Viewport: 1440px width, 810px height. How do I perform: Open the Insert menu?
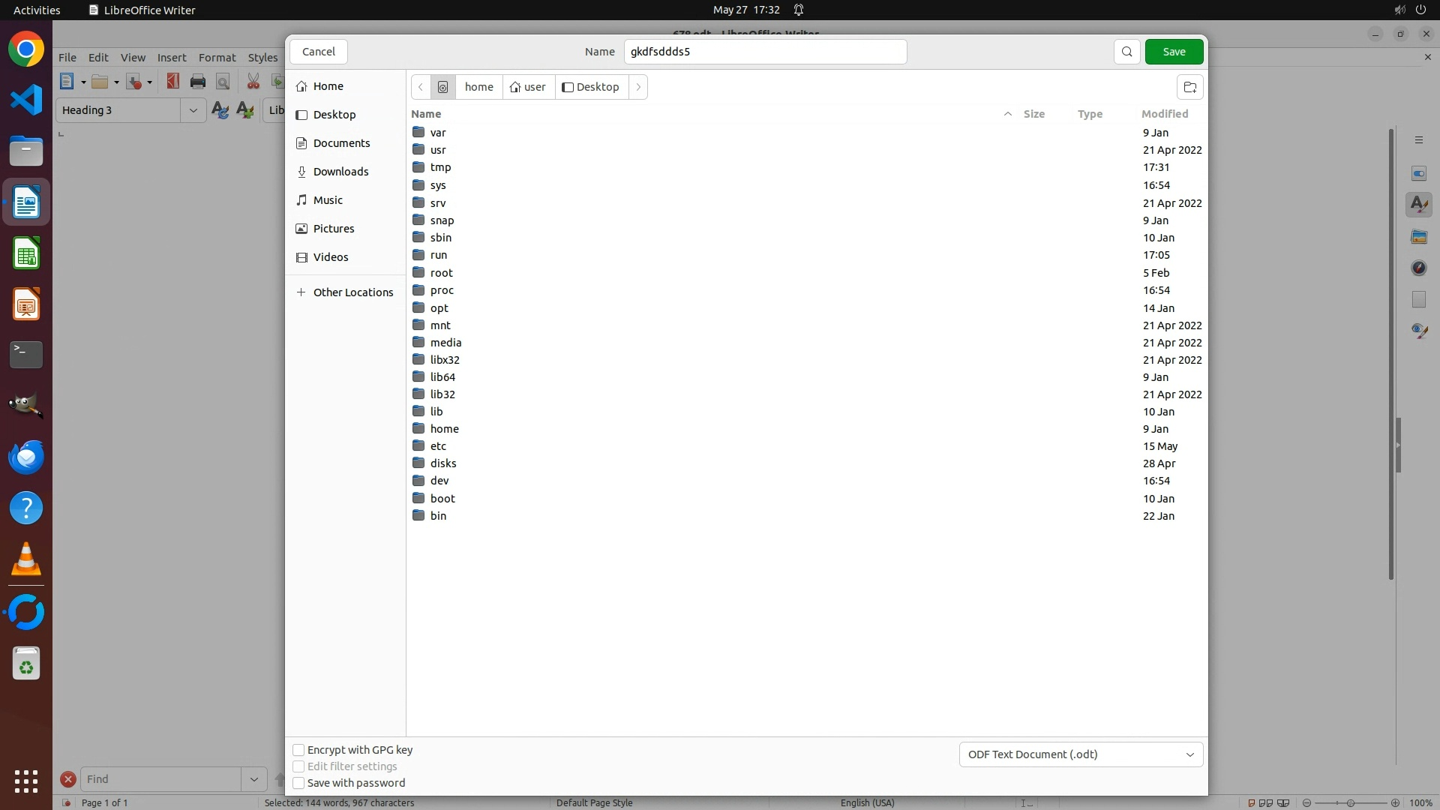click(172, 58)
